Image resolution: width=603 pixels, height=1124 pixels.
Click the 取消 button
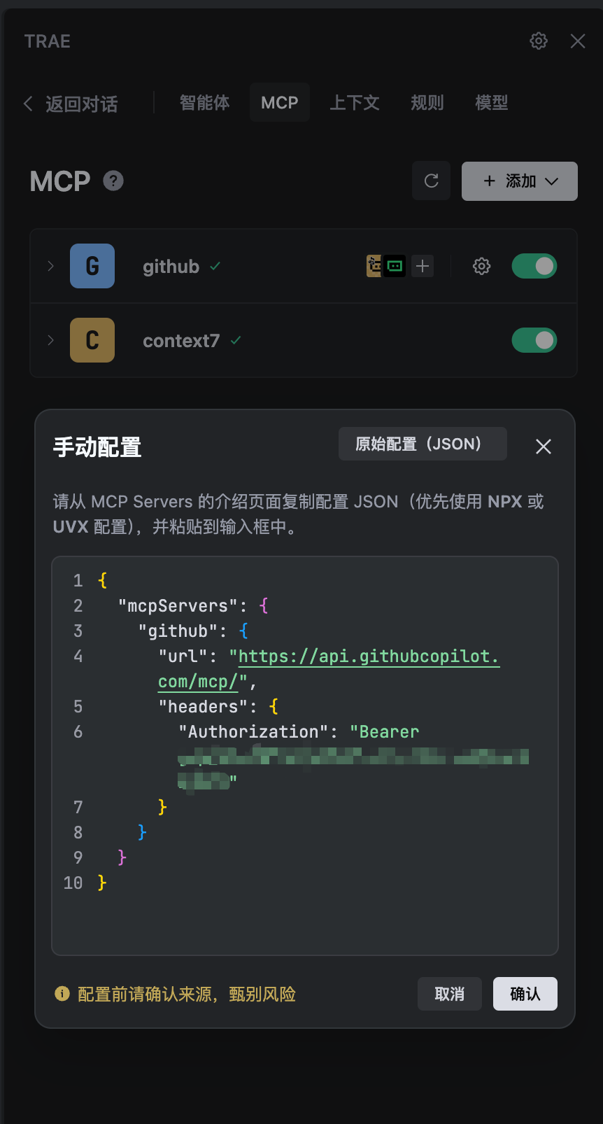point(449,994)
